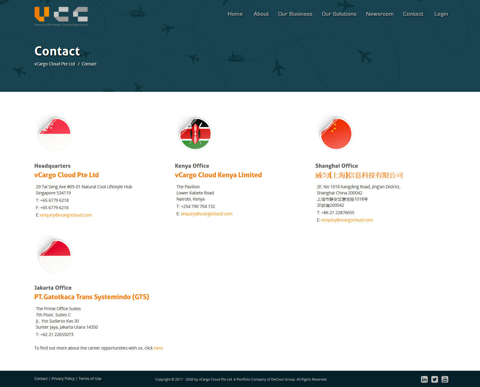Click the Headquarters enquiry email link
This screenshot has width=480, height=387.
coord(66,215)
